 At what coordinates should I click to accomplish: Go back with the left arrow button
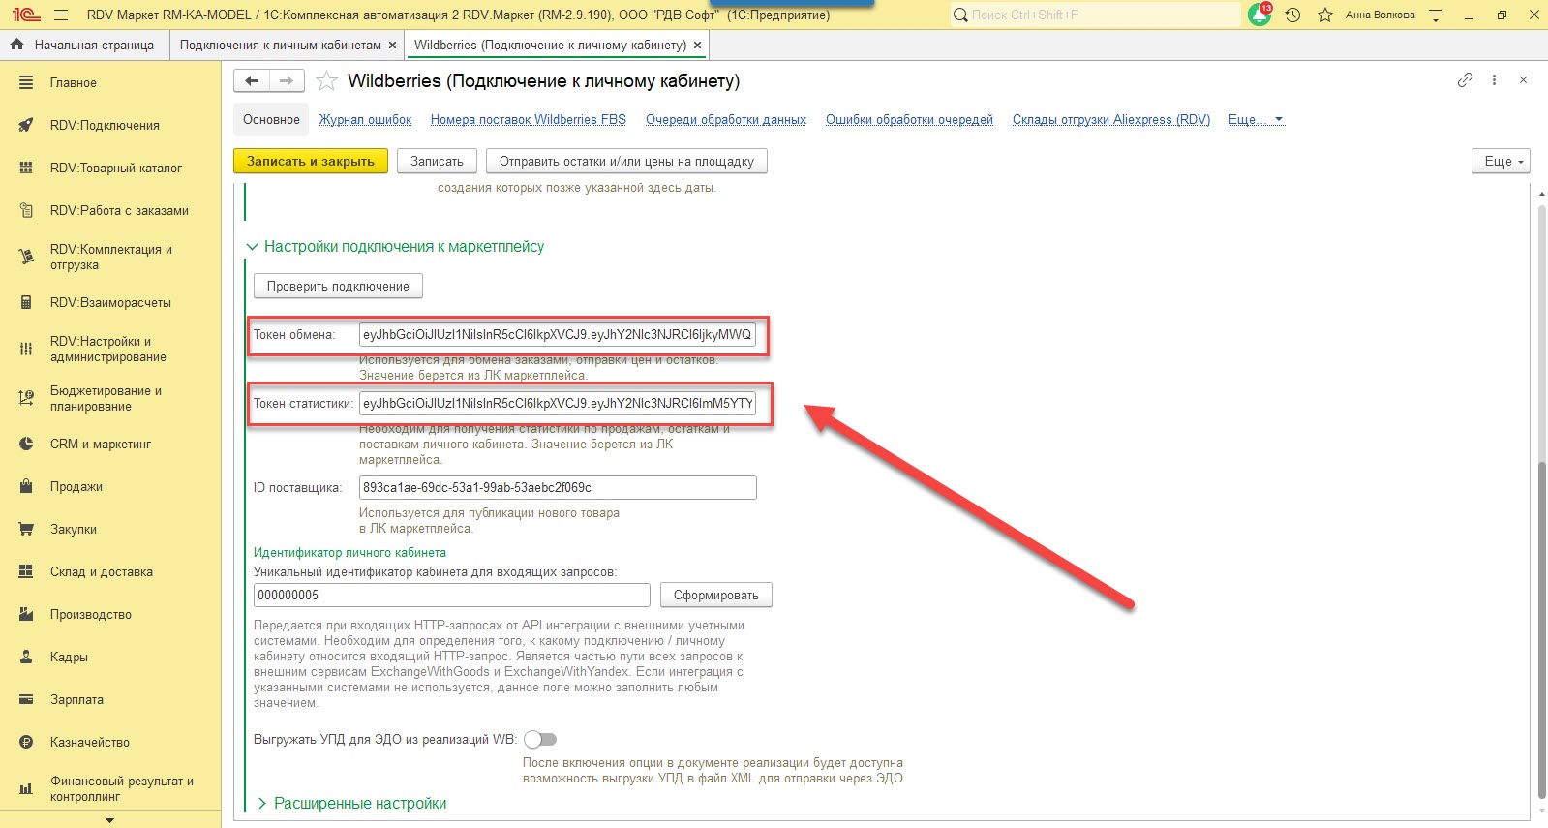coord(252,81)
